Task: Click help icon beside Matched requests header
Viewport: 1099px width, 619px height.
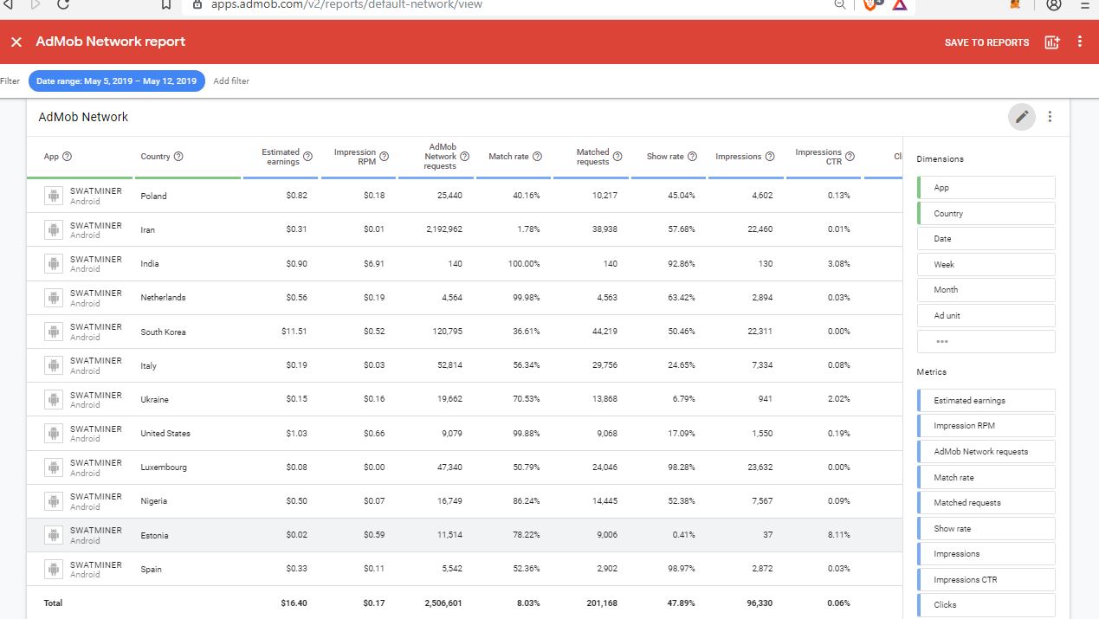Action: coord(617,157)
